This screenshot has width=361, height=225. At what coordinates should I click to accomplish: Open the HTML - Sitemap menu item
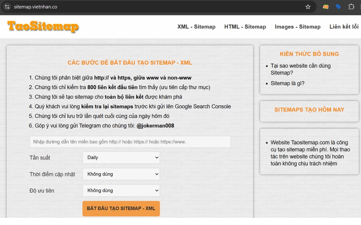pyautogui.click(x=245, y=27)
